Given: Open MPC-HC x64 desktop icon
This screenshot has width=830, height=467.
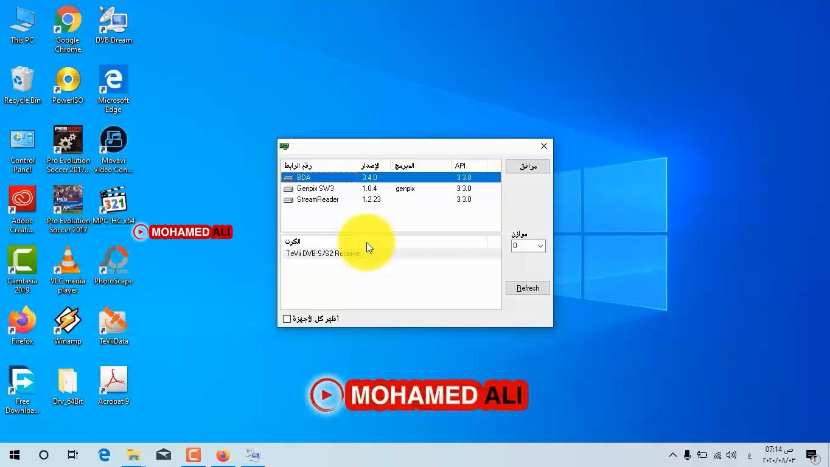Looking at the screenshot, I should [113, 206].
